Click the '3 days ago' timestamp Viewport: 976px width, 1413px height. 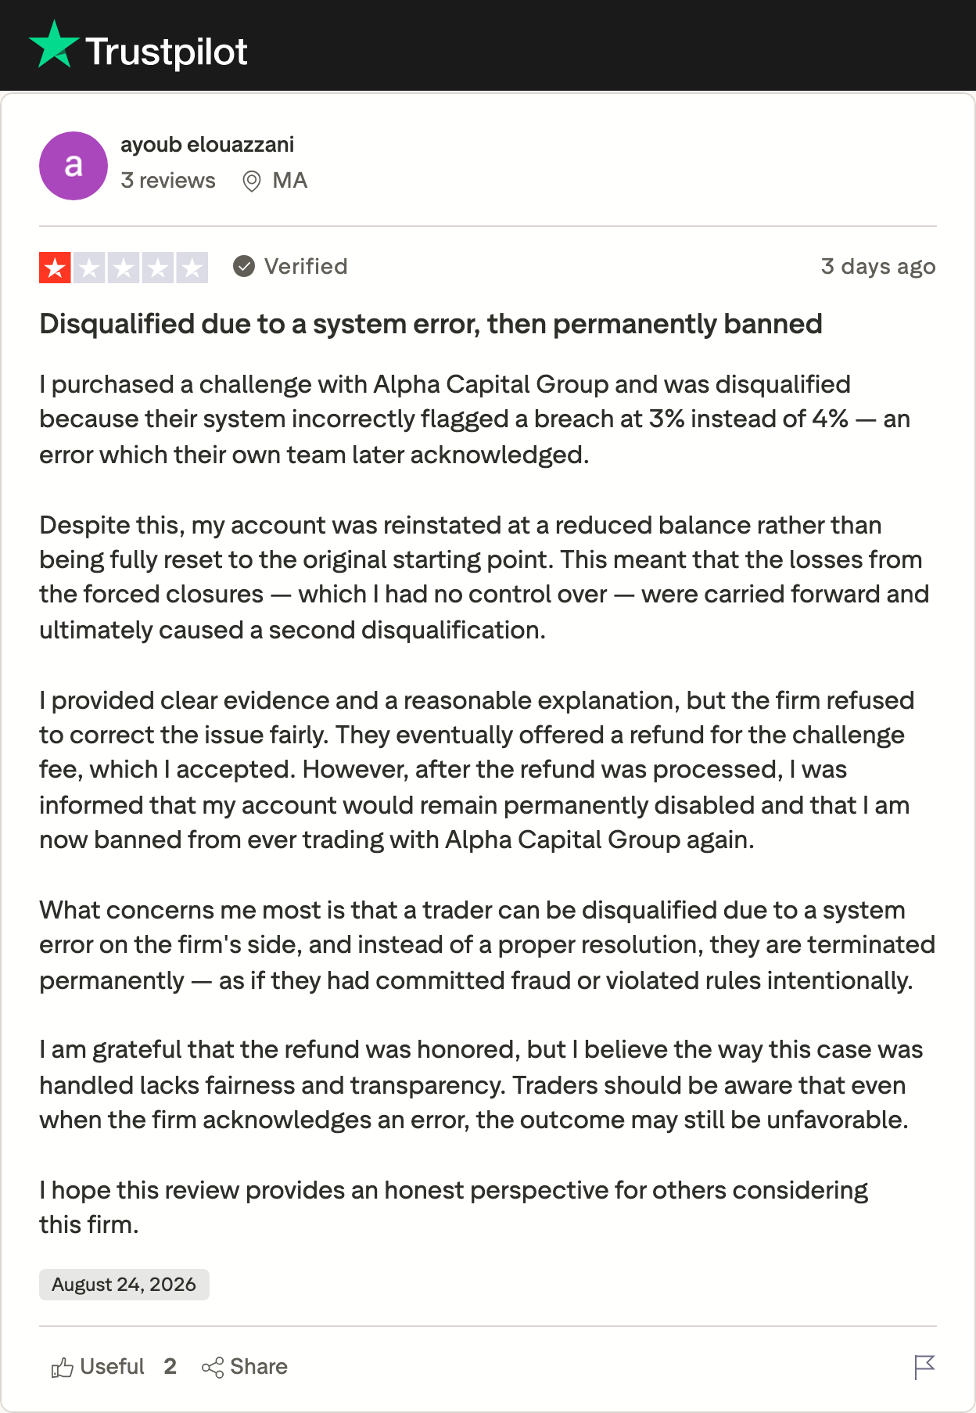click(x=878, y=267)
